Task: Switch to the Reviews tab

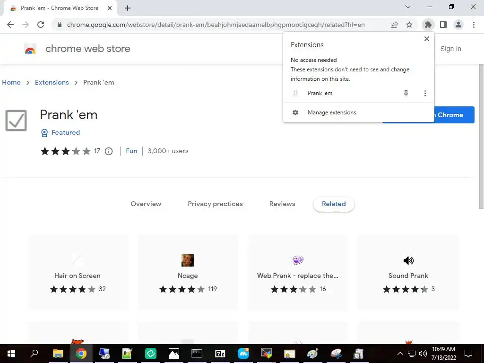Action: 282,204
